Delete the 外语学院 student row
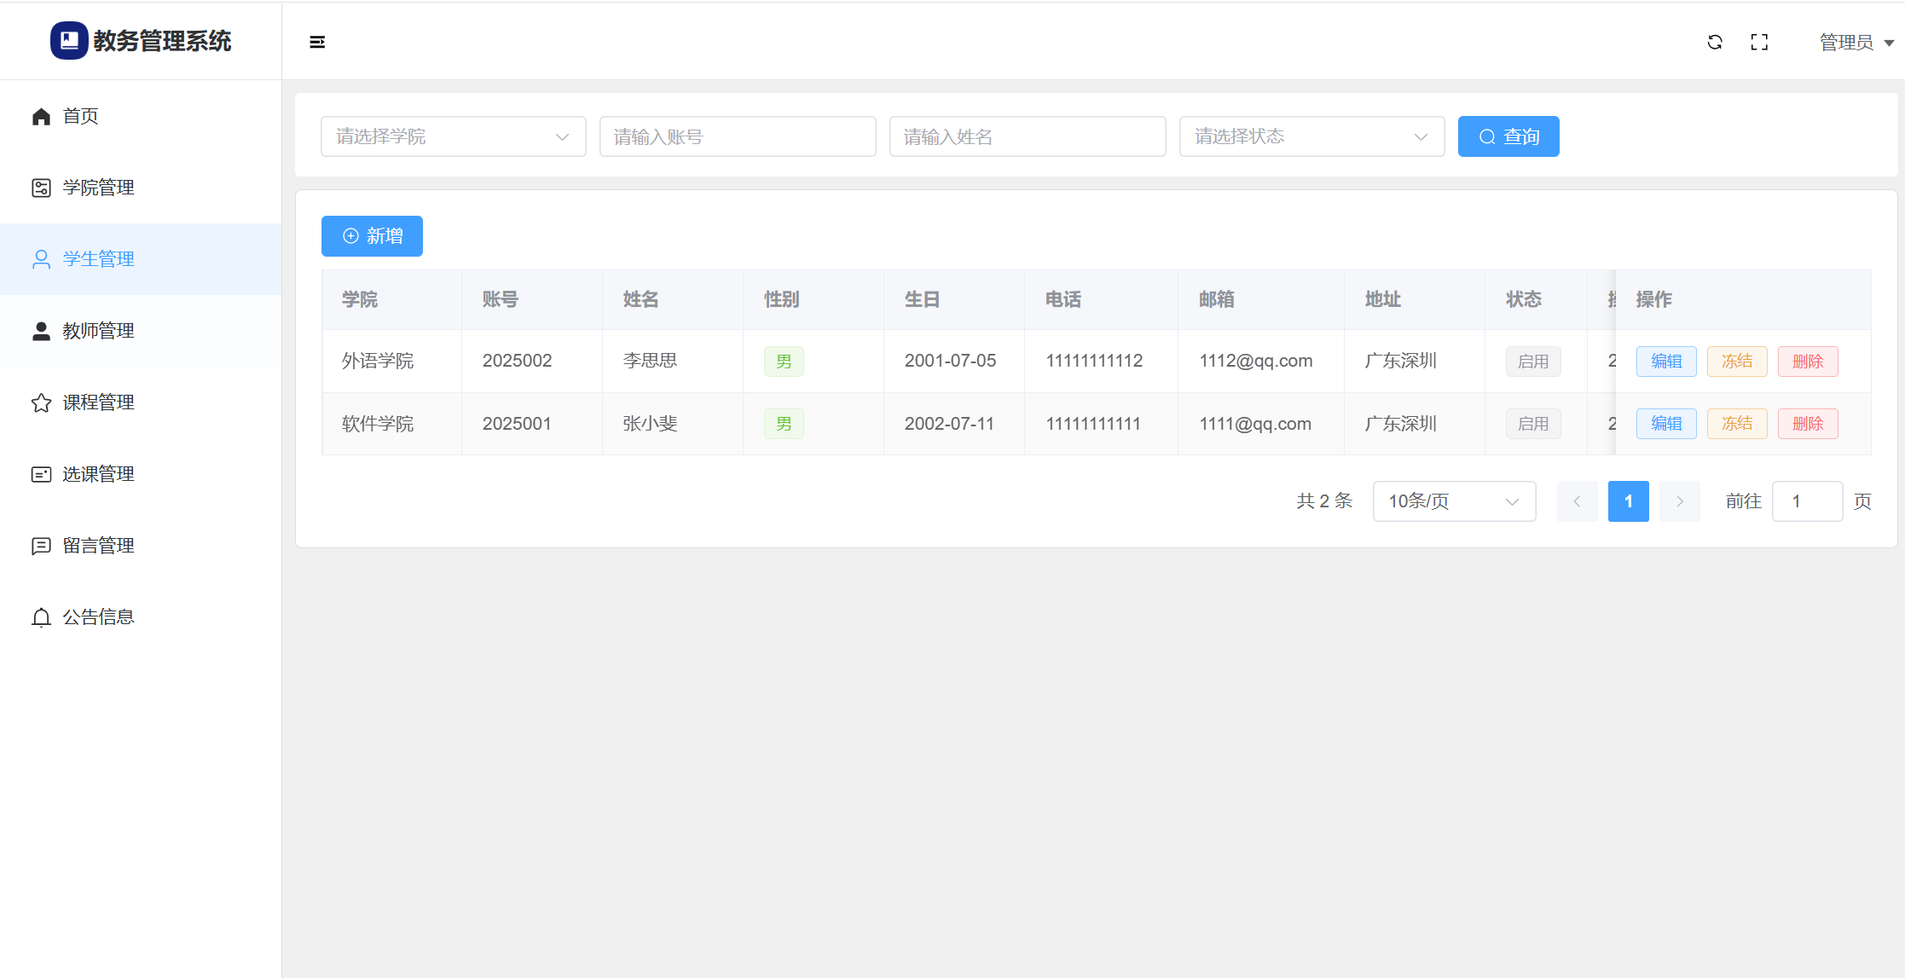The image size is (1905, 978). 1807,362
